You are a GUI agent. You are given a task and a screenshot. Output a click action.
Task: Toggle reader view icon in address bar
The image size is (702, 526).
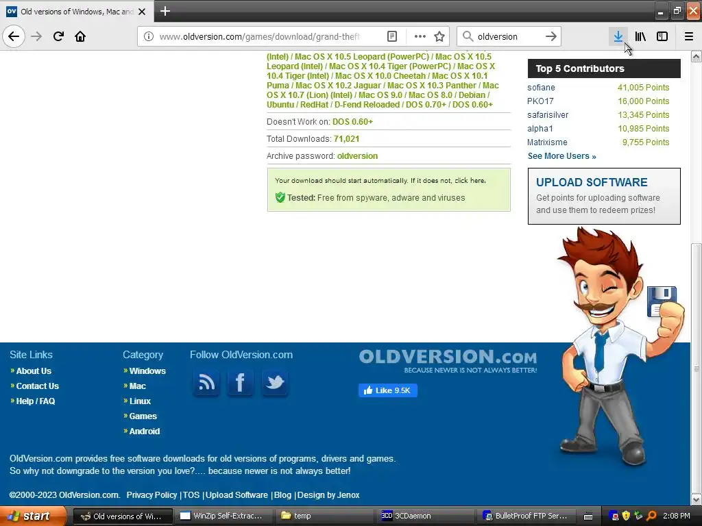click(x=391, y=36)
